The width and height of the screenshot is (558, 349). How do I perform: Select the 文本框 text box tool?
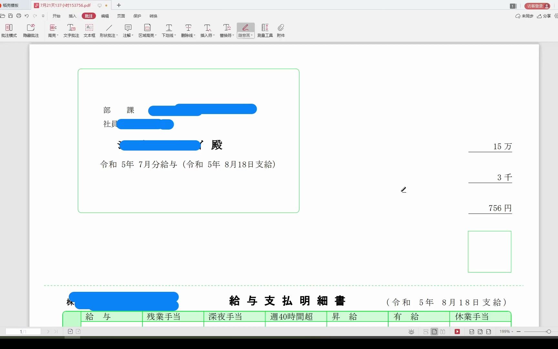click(89, 31)
